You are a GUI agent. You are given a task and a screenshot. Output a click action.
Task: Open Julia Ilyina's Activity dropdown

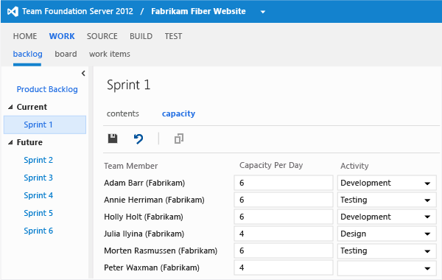pos(387,234)
